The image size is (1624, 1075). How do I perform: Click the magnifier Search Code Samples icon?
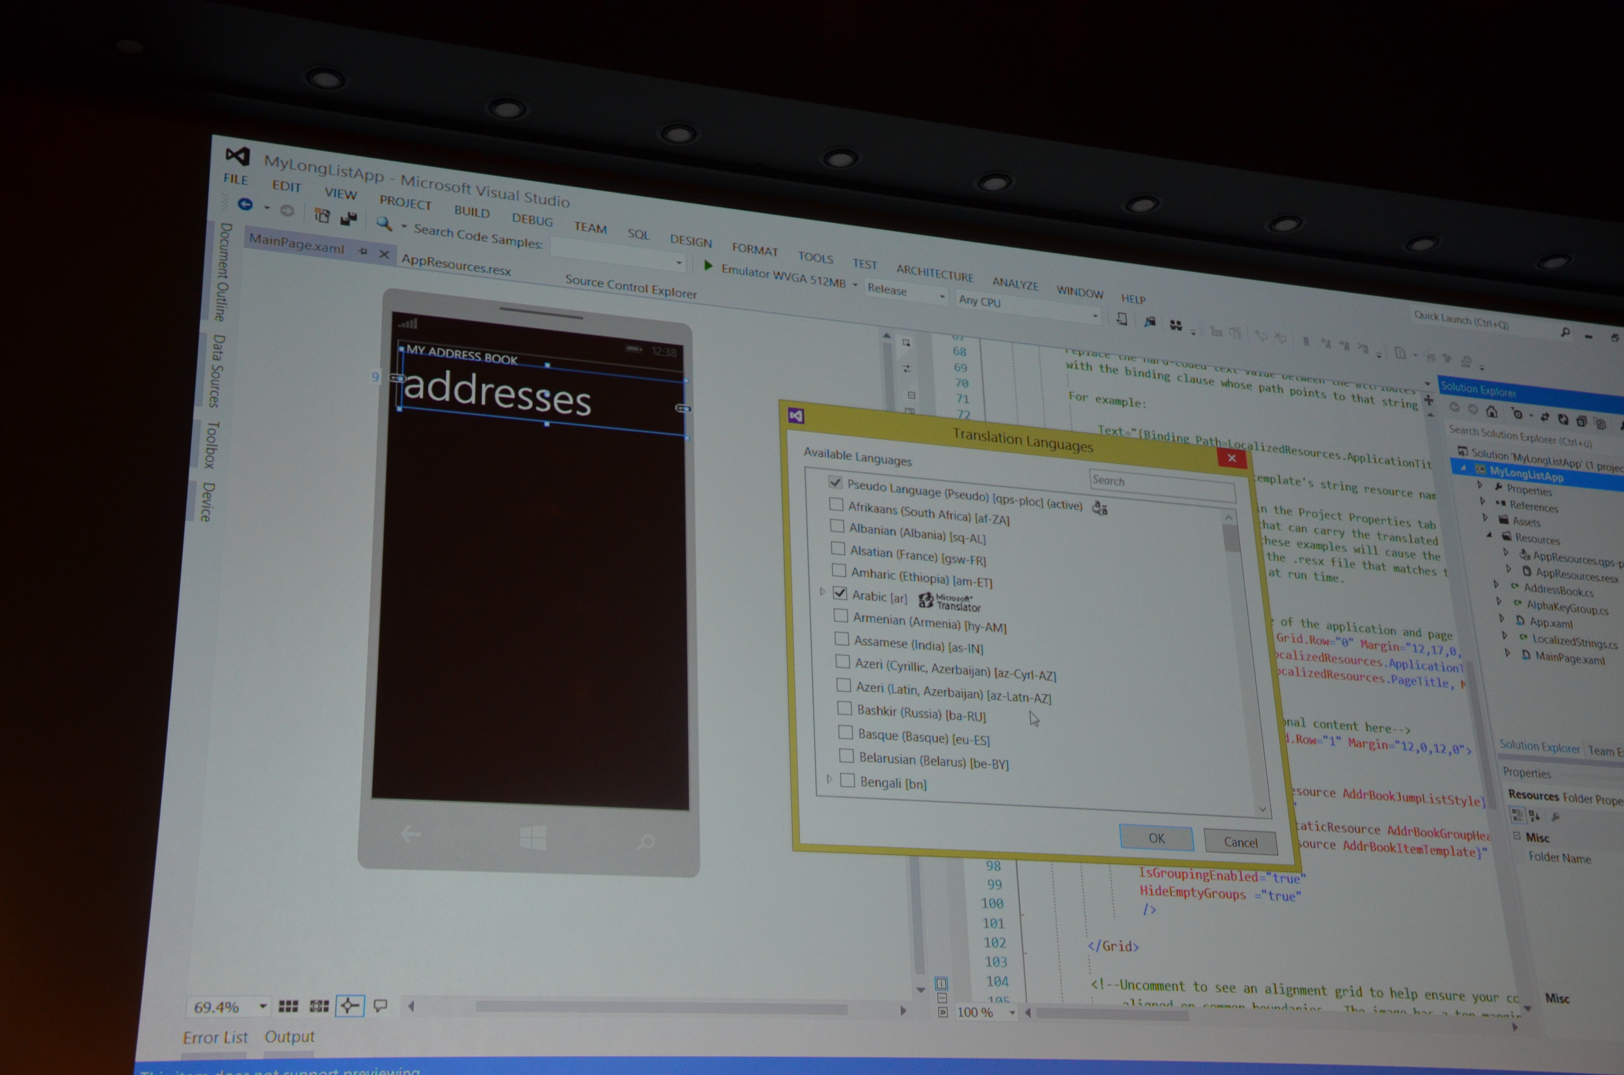pyautogui.click(x=383, y=224)
